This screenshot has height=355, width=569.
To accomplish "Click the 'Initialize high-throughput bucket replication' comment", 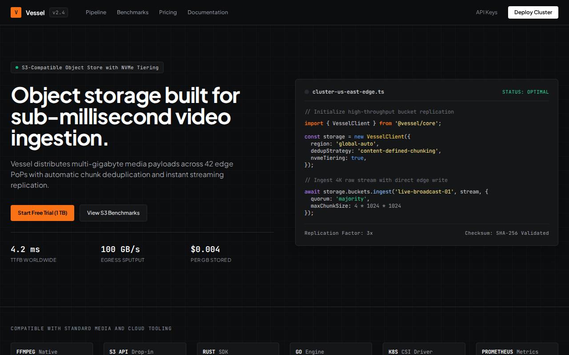I will pos(379,112).
